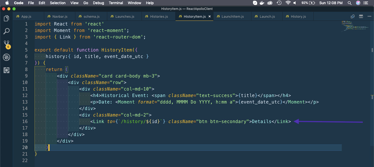Screen dimensions: 374x167
Task: Click the Creative Cloud menu bar icon
Action: point(270,3)
